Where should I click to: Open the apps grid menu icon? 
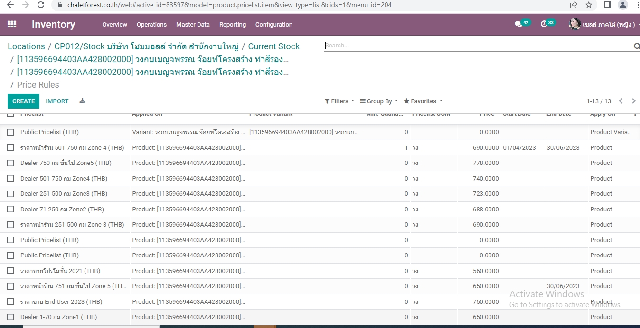(x=12, y=24)
